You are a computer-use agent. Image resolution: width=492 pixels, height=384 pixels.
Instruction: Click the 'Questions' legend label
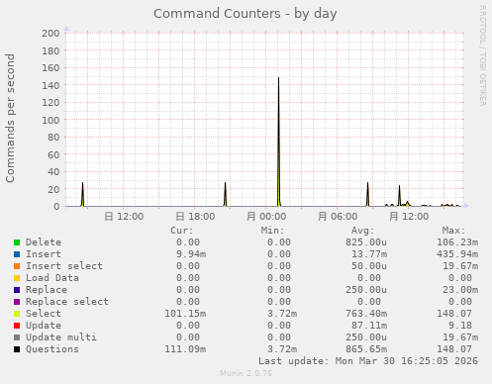(x=52, y=349)
